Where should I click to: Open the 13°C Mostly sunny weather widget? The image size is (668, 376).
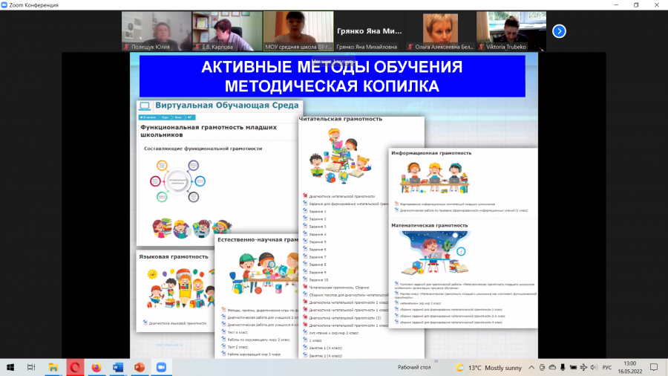click(x=488, y=368)
